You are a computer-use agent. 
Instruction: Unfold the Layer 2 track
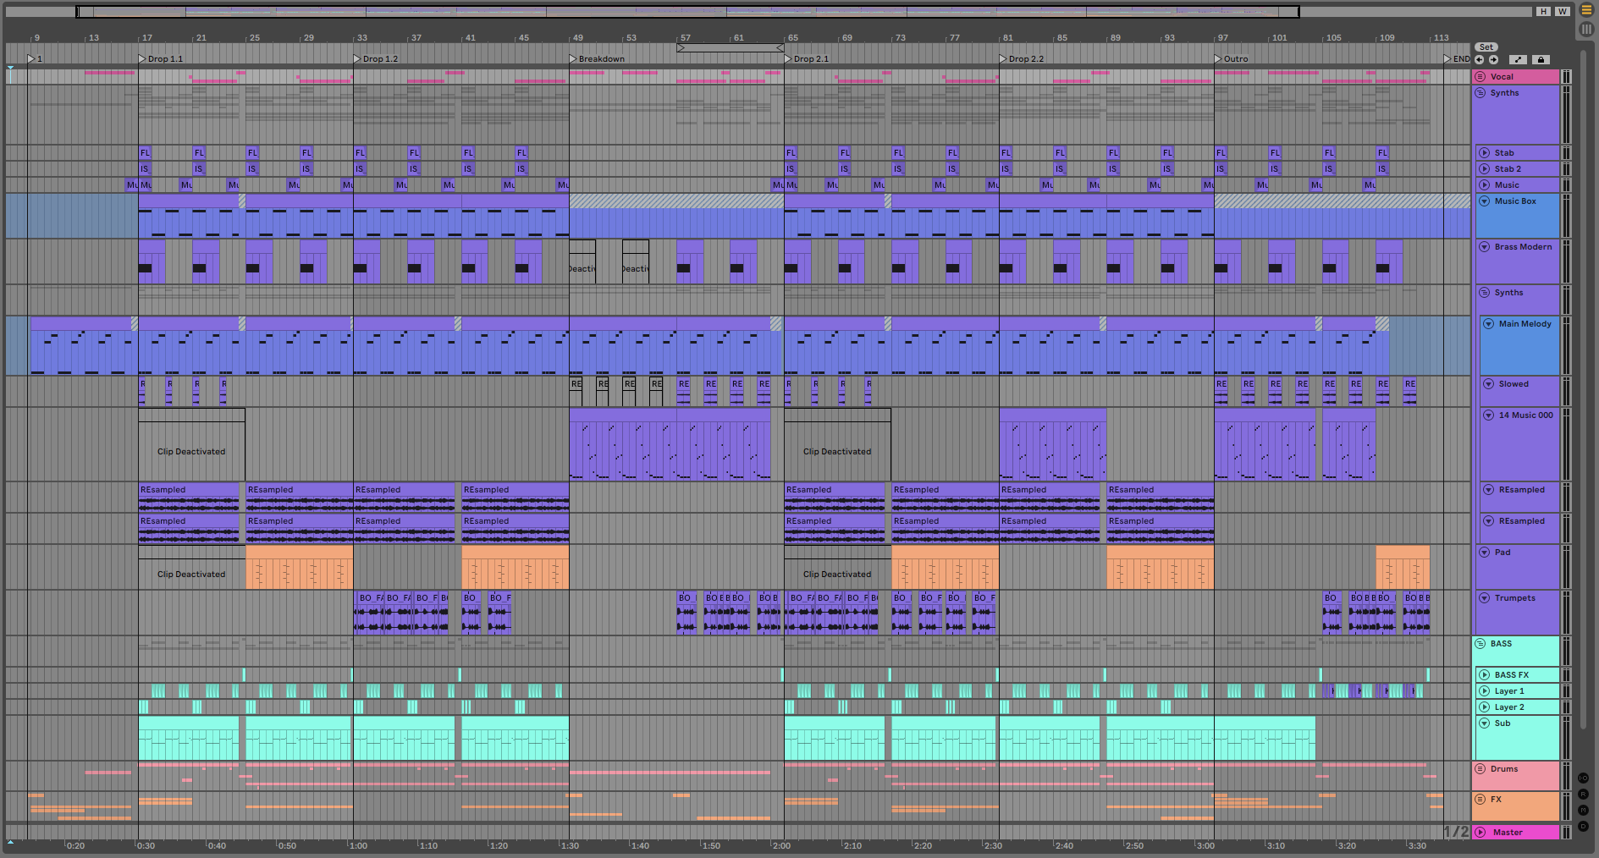(1484, 707)
